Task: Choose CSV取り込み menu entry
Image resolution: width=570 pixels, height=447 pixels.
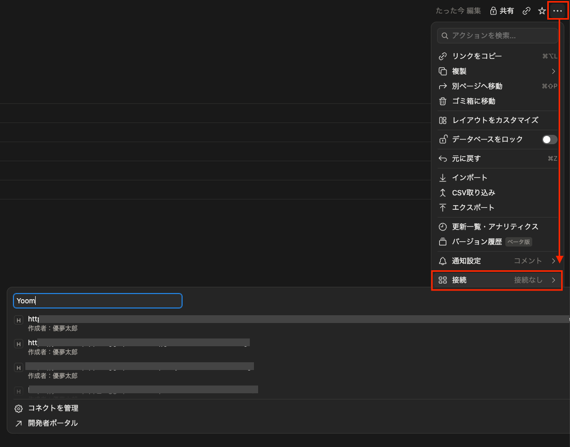Action: [x=498, y=193]
